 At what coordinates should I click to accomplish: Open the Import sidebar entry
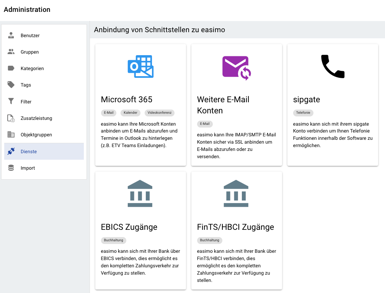pyautogui.click(x=44, y=168)
